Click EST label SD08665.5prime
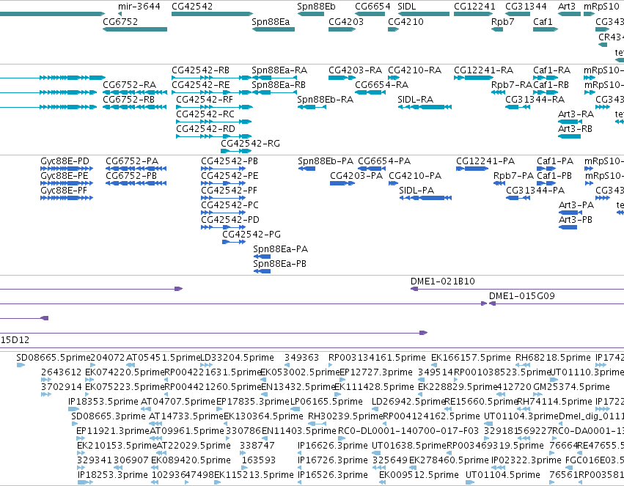624x486 pixels. [54, 358]
